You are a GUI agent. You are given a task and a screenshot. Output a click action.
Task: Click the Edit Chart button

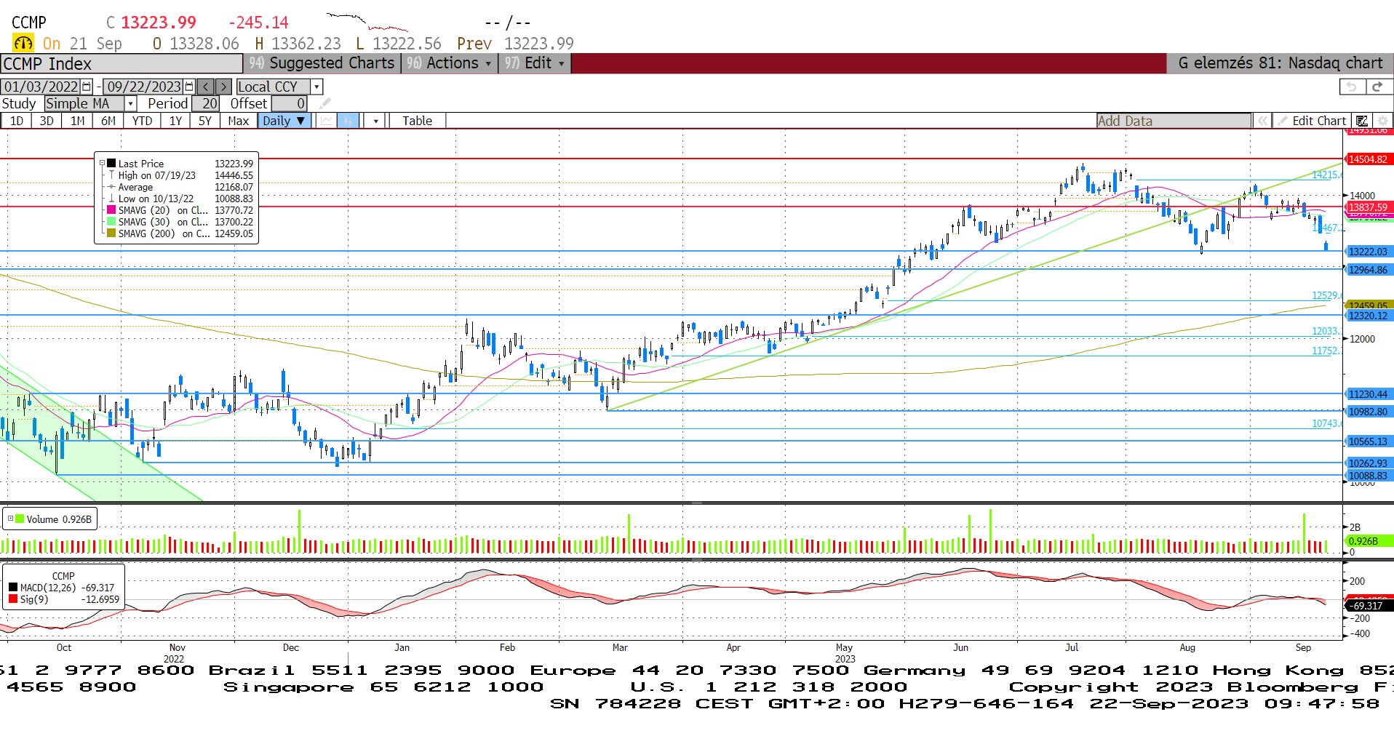(x=1313, y=121)
